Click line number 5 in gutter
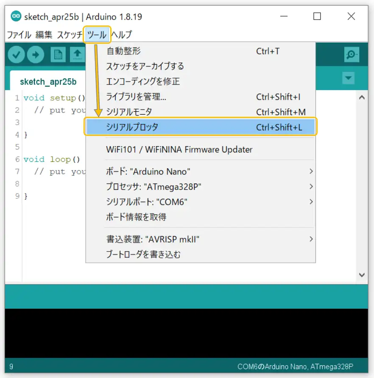 (x=17, y=147)
